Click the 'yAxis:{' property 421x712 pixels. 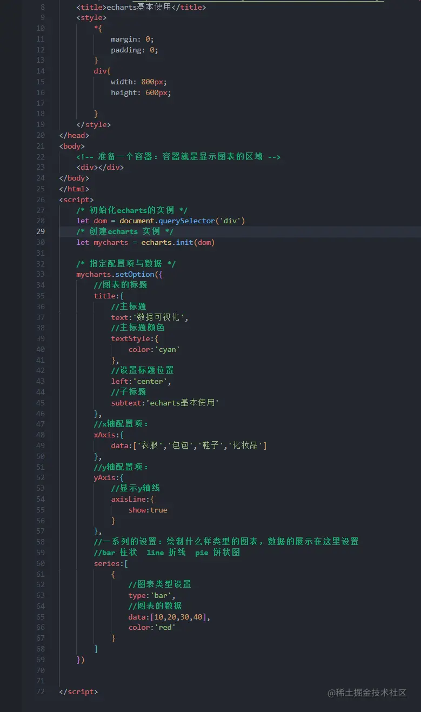[x=109, y=477]
